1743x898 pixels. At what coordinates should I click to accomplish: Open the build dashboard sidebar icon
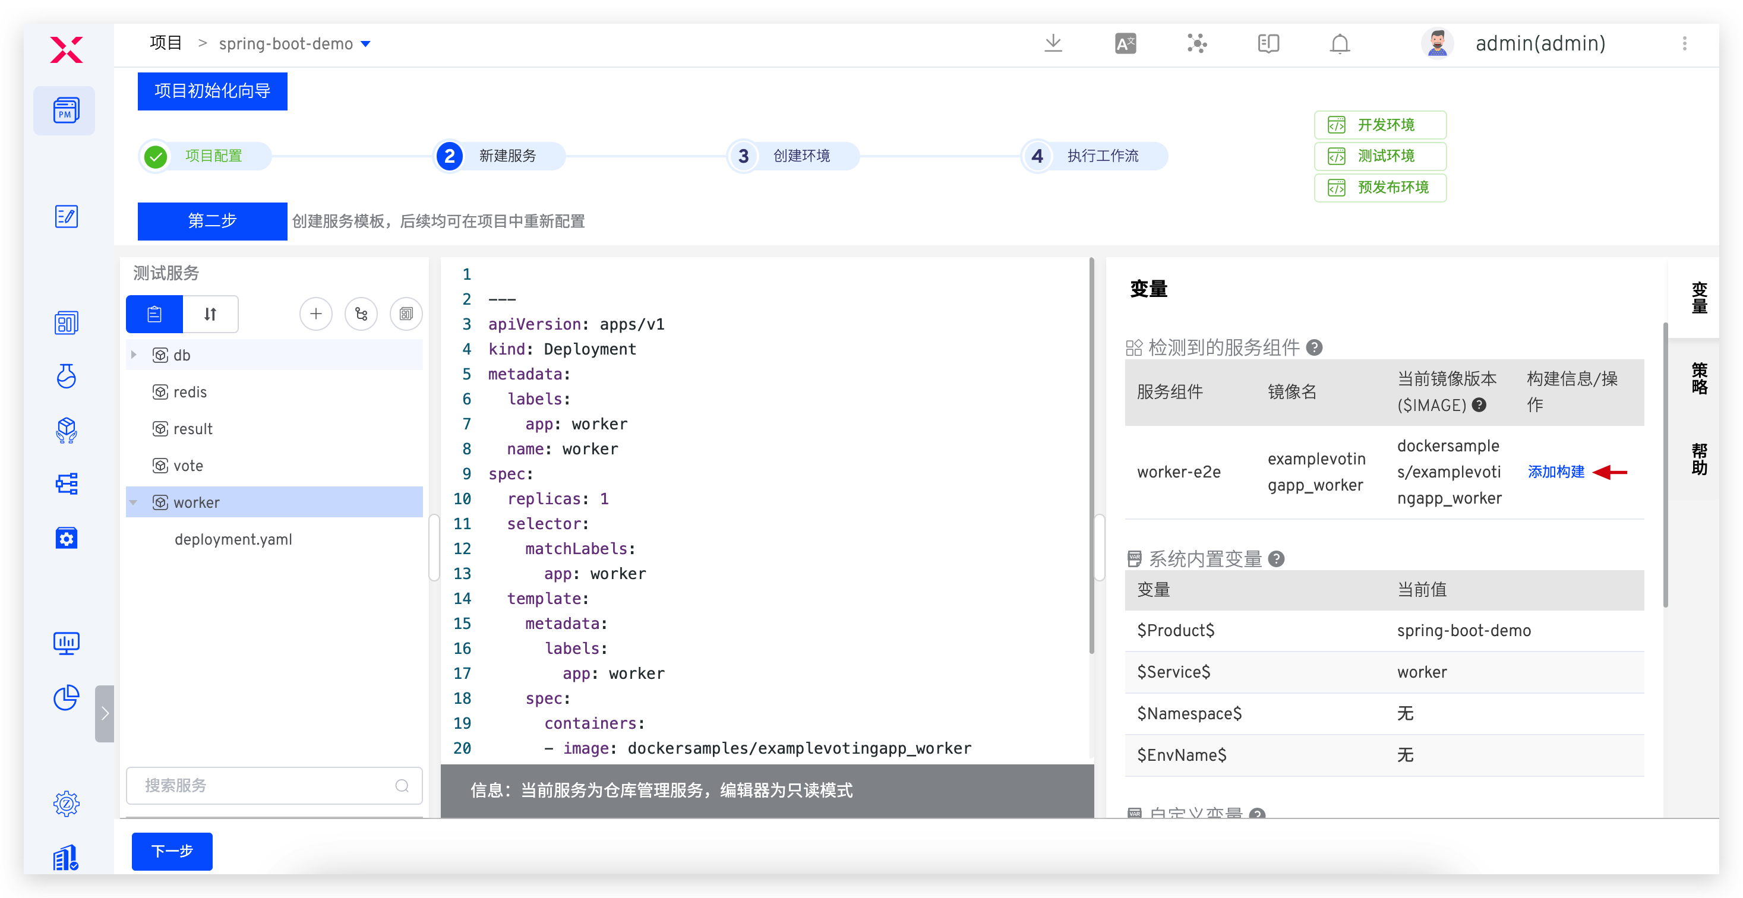65,323
